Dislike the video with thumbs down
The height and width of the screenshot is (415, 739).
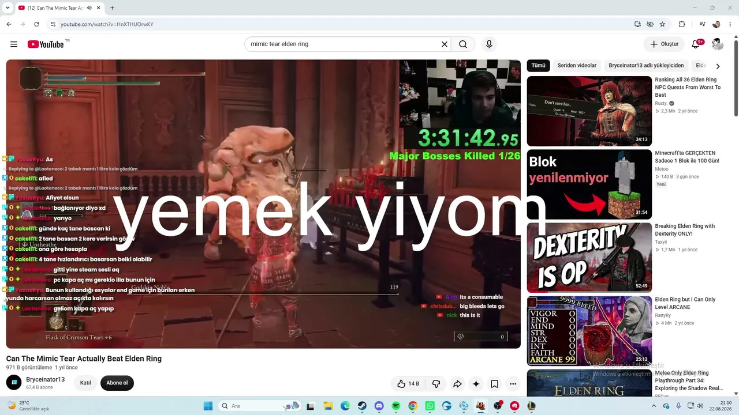point(436,384)
